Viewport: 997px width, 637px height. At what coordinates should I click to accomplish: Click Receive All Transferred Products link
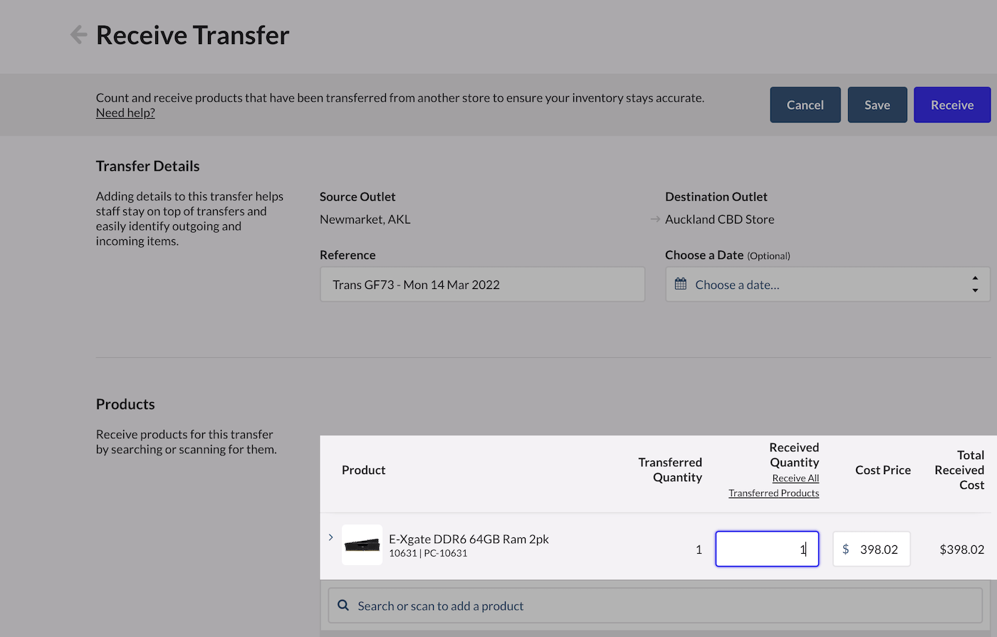[x=774, y=485]
